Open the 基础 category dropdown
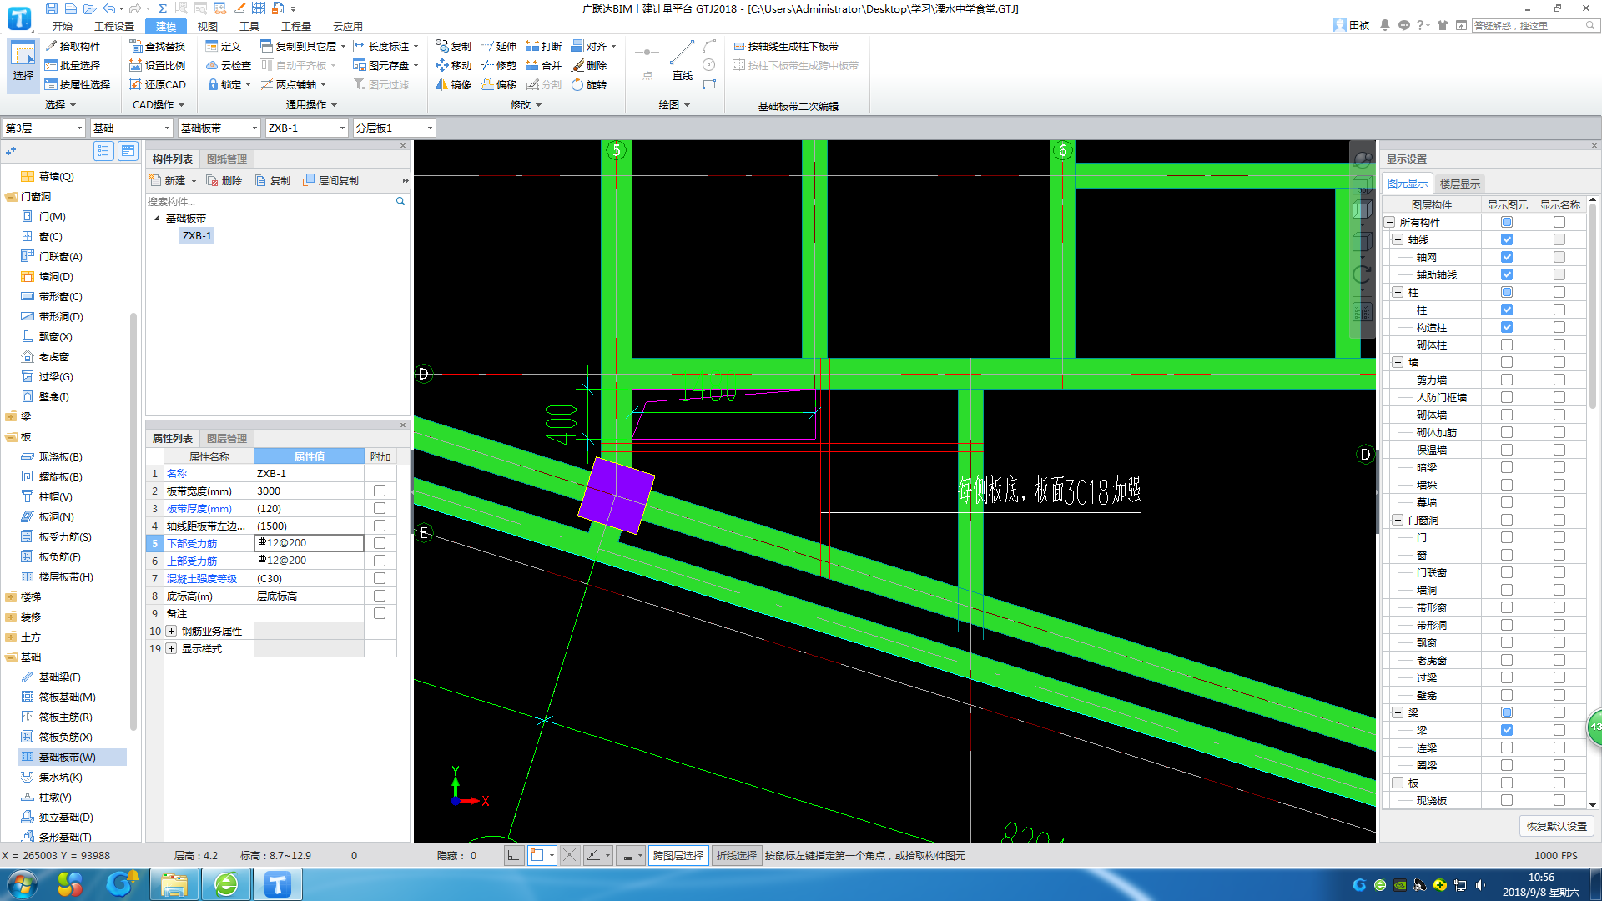 pyautogui.click(x=131, y=128)
